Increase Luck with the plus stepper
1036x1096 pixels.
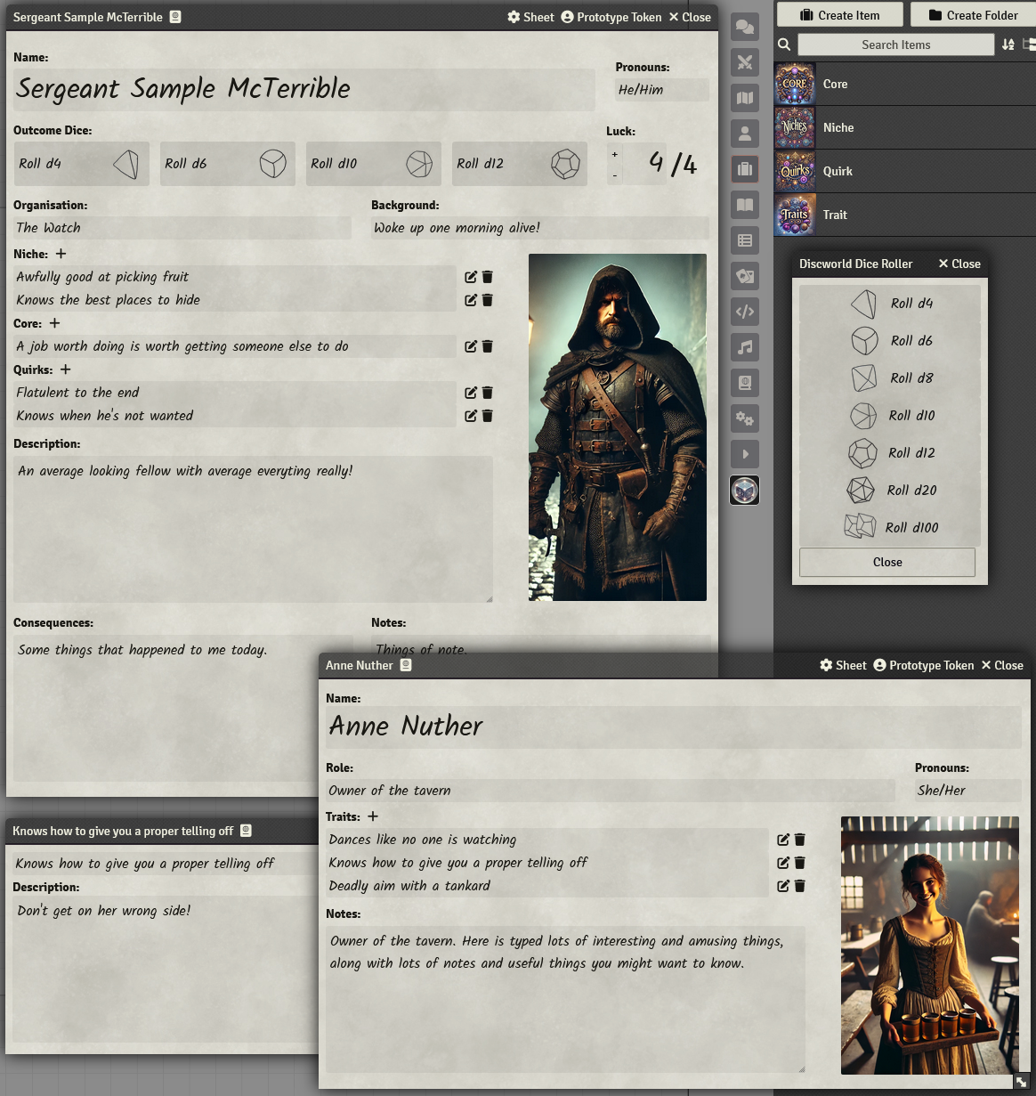[615, 154]
